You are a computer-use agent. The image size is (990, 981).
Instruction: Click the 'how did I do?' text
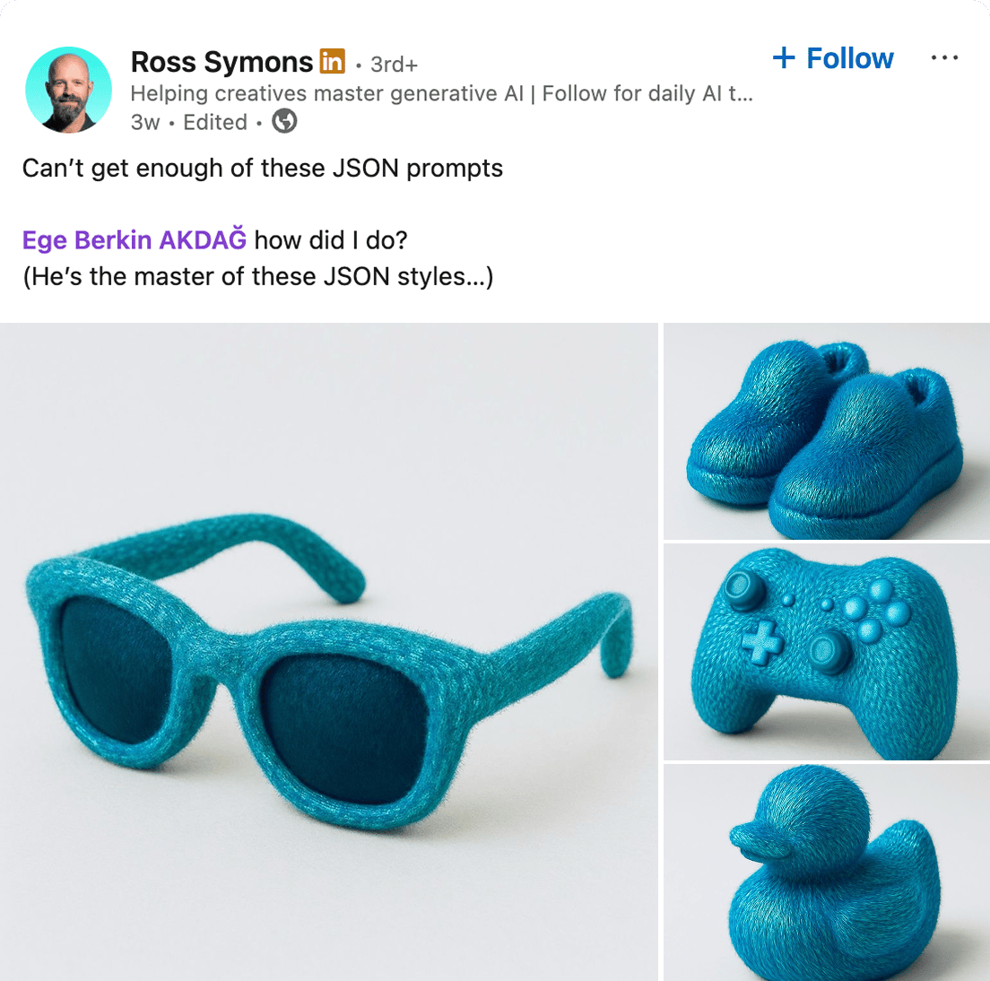(x=331, y=240)
